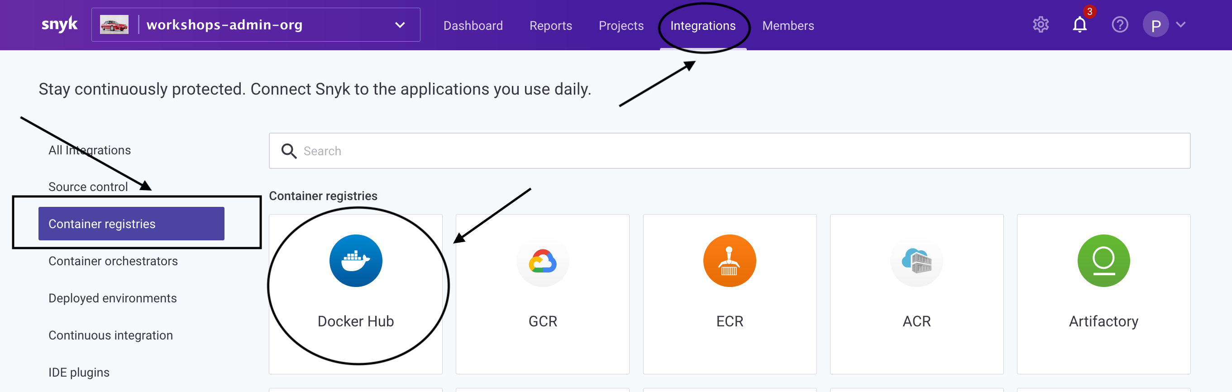This screenshot has width=1232, height=392.
Task: View notifications with the bell icon
Action: click(x=1079, y=25)
